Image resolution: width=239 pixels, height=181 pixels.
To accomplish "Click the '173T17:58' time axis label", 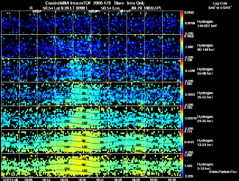I will coord(10,180).
